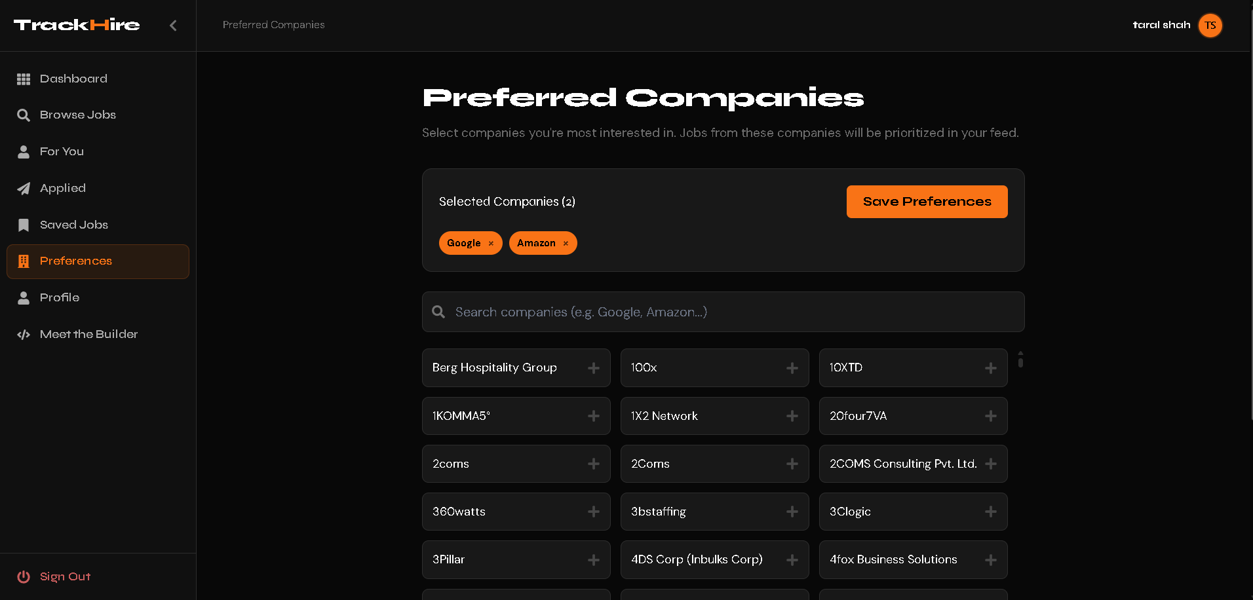This screenshot has height=600, width=1253.
Task: Add 3Clogic using the plus icon
Action: pyautogui.click(x=990, y=512)
